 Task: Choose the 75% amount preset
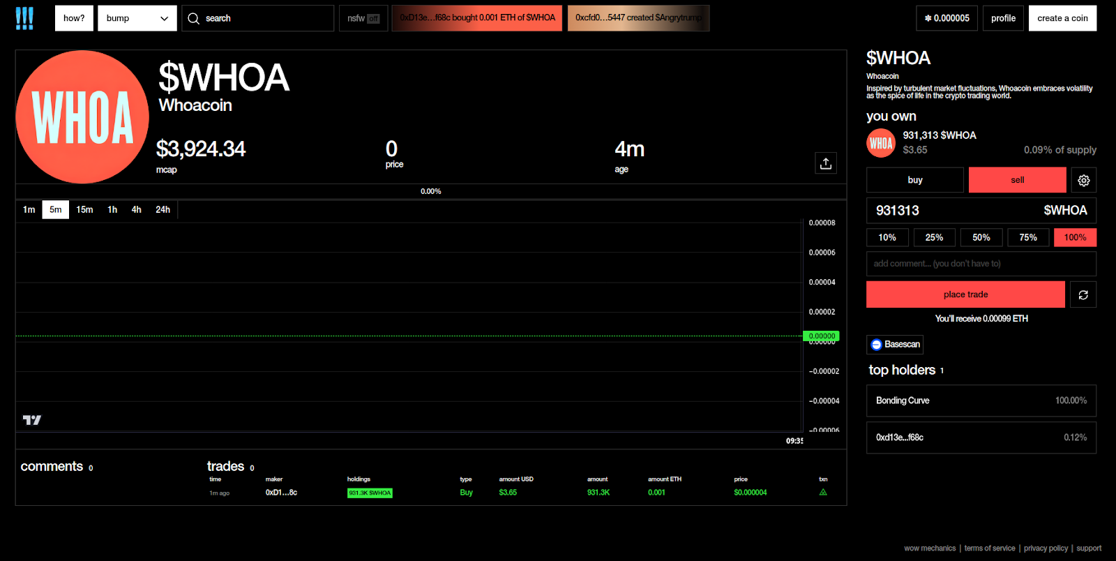point(1028,237)
